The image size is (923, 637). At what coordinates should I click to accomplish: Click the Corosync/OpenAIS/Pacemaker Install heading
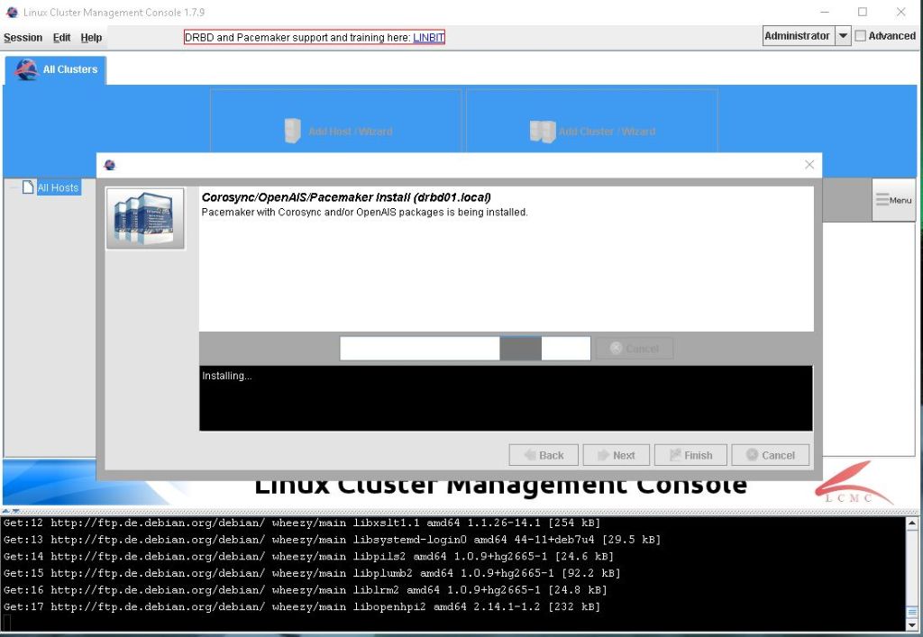pos(346,197)
